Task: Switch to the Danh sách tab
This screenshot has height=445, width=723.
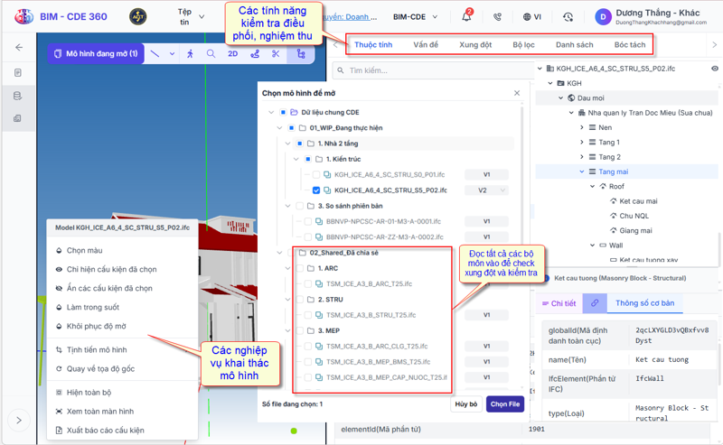Action: (x=575, y=45)
